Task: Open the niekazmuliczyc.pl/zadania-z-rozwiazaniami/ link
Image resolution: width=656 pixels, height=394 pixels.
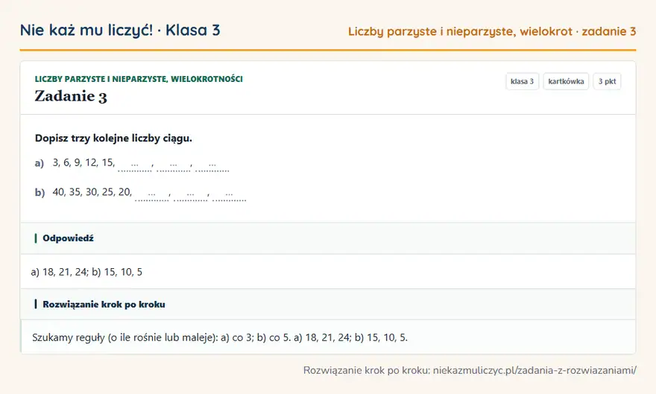Action: click(534, 370)
